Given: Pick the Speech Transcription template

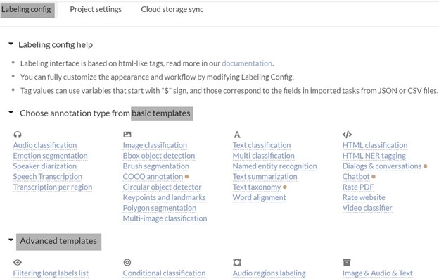Looking at the screenshot, I should 48,177.
